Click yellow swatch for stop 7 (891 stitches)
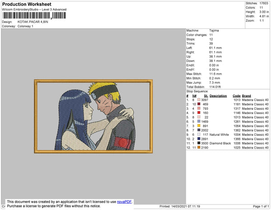Viewport: 271px width, 210px height. [199, 126]
